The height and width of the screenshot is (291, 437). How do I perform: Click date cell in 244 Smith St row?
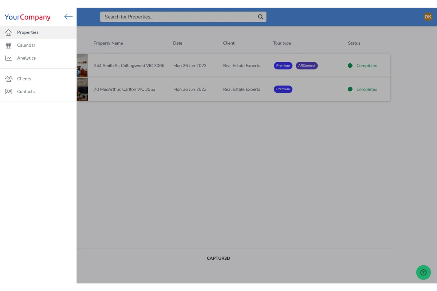click(x=190, y=66)
